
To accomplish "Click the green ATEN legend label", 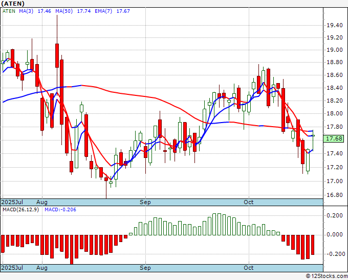I will tap(9, 11).
